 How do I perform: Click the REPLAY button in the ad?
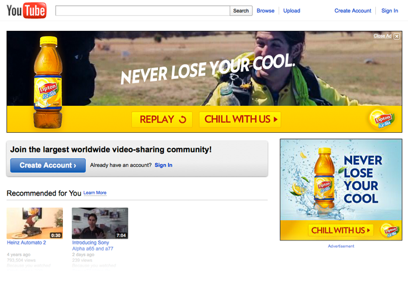pos(162,119)
